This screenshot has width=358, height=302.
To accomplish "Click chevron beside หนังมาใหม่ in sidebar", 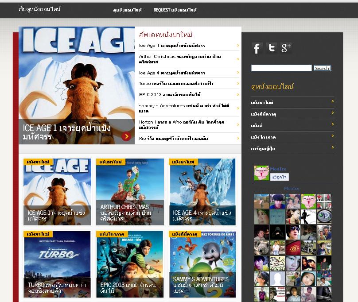I will [x=333, y=101].
